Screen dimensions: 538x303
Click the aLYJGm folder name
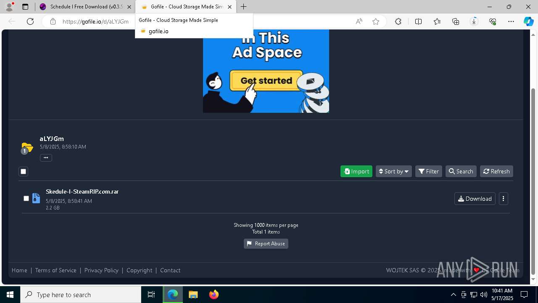click(52, 138)
